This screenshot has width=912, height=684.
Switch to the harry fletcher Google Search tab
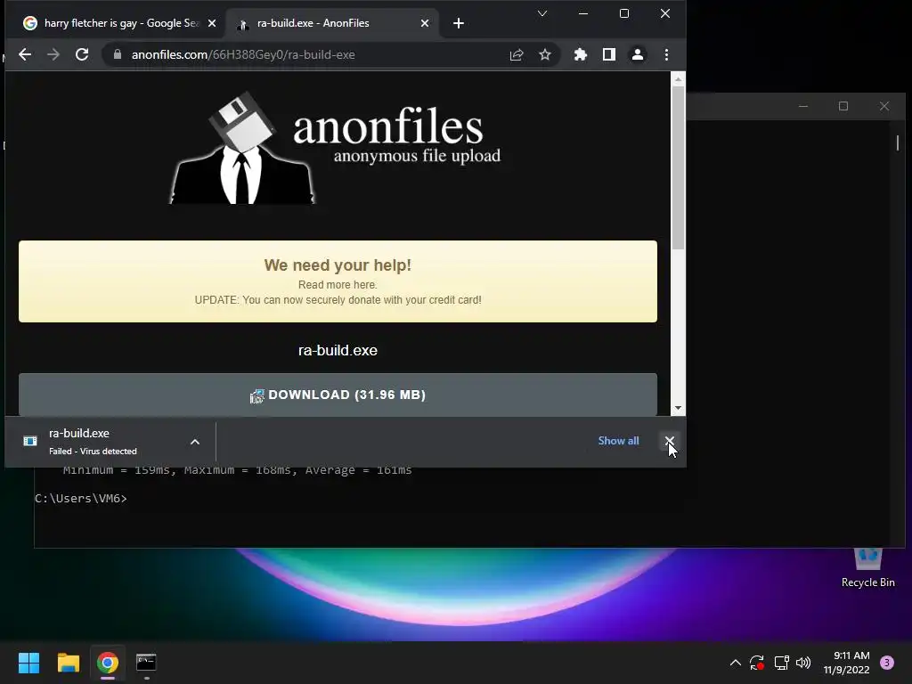click(115, 23)
